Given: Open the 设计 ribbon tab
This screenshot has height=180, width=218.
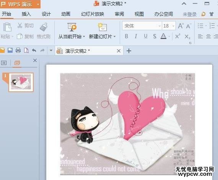Looking at the screenshot, I should coord(46,14).
